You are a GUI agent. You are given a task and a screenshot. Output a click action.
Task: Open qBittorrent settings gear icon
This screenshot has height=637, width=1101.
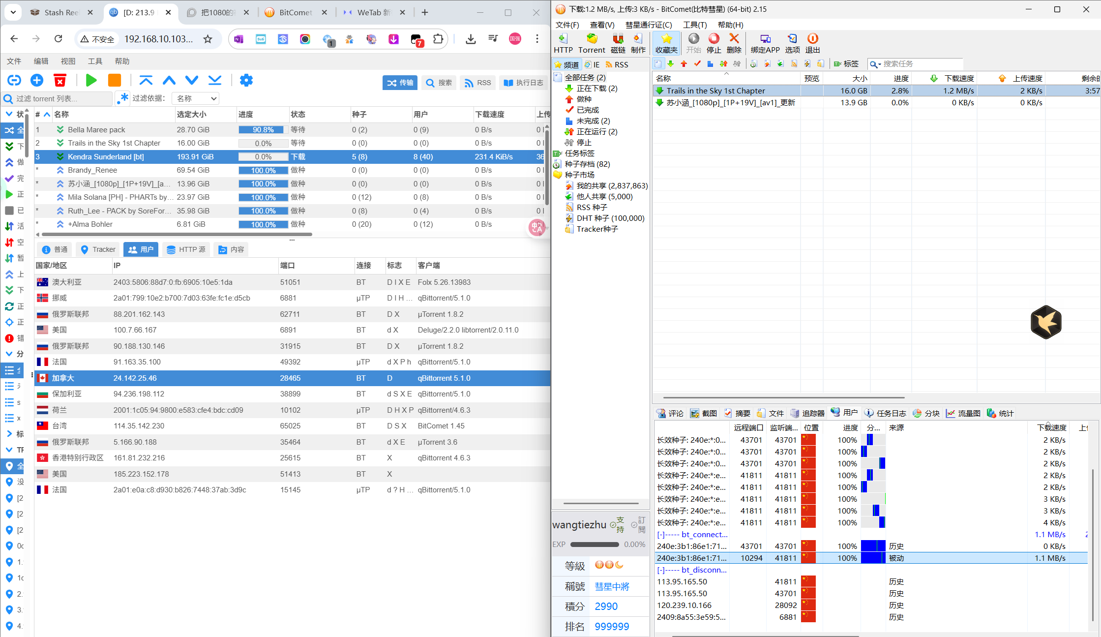click(246, 81)
